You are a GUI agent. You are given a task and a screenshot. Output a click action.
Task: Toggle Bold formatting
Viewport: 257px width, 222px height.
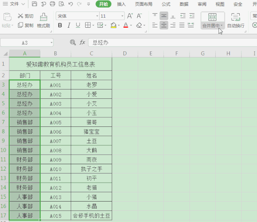[x=60, y=25]
